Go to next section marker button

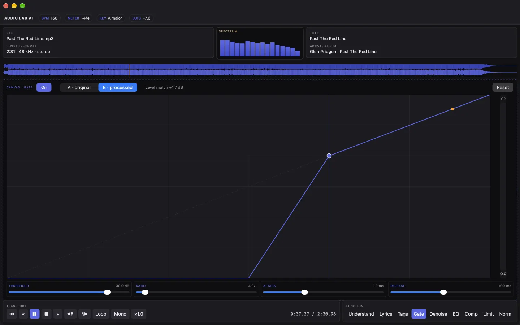[x=84, y=314]
